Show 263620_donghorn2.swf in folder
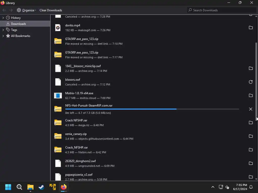Screen dimensions: 258x193 coord(251,163)
